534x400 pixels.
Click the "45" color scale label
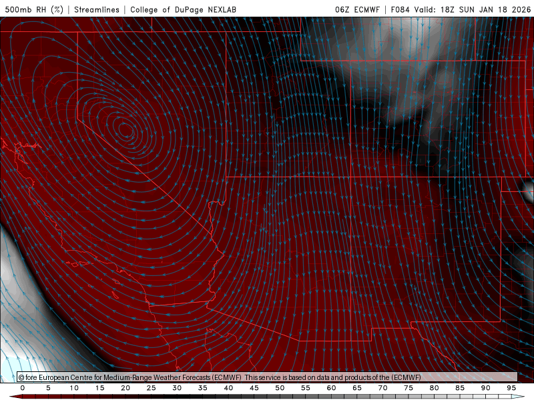(254, 388)
